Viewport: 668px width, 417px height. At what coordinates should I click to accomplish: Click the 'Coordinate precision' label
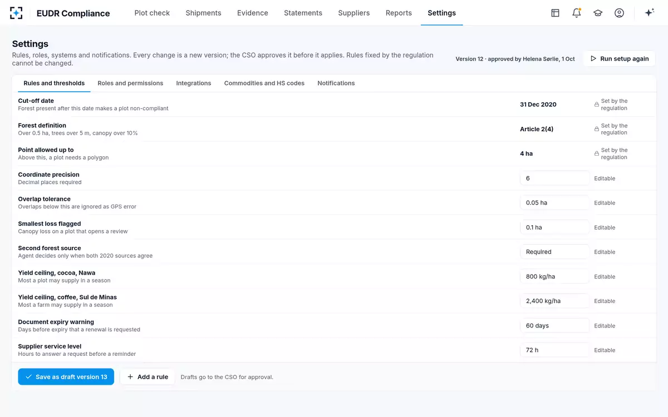(x=48, y=174)
